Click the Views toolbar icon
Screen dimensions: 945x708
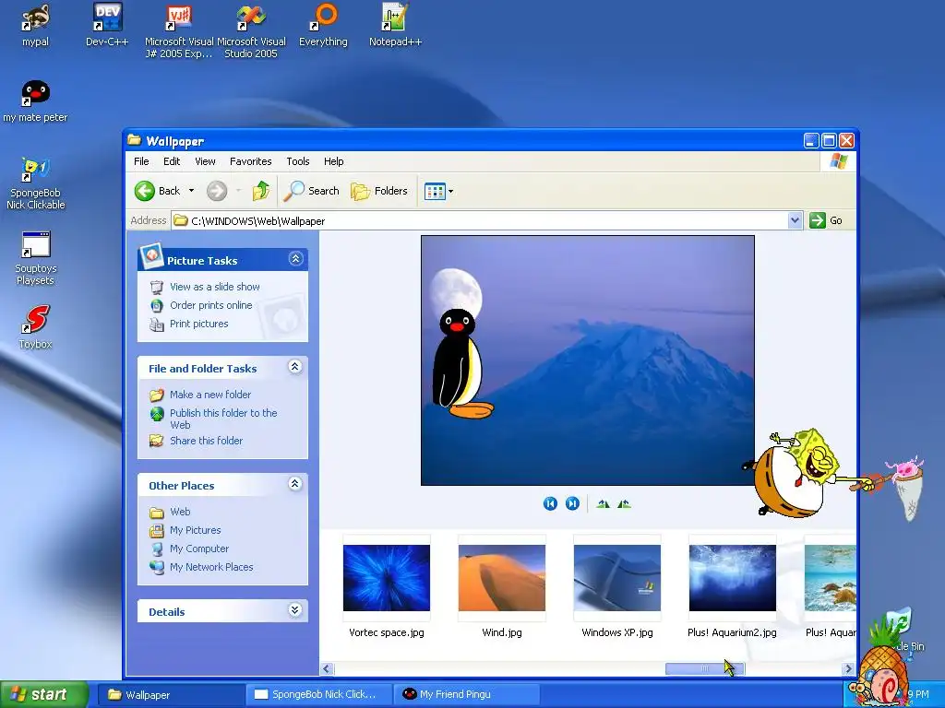436,192
